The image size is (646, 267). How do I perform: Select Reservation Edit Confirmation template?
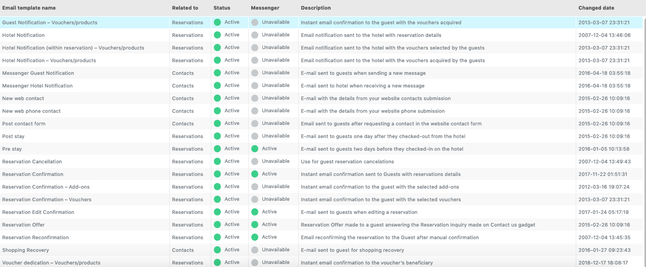click(x=38, y=212)
